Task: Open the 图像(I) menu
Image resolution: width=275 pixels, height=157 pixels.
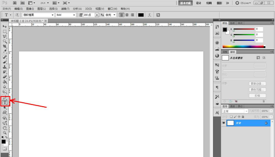Action: (x=30, y=9)
